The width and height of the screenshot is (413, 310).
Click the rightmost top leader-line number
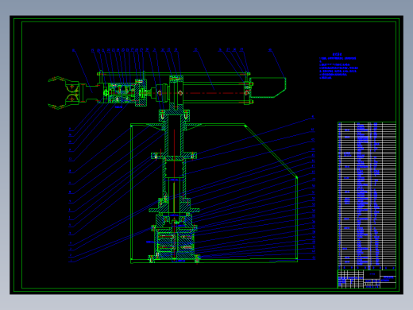click(x=270, y=50)
